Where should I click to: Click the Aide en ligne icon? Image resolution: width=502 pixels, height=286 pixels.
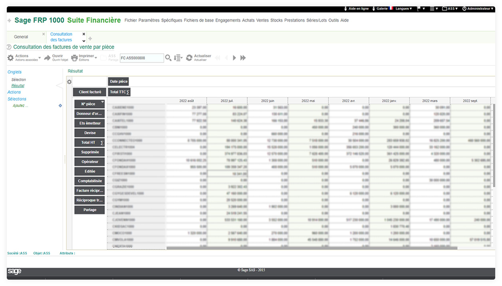(x=346, y=9)
